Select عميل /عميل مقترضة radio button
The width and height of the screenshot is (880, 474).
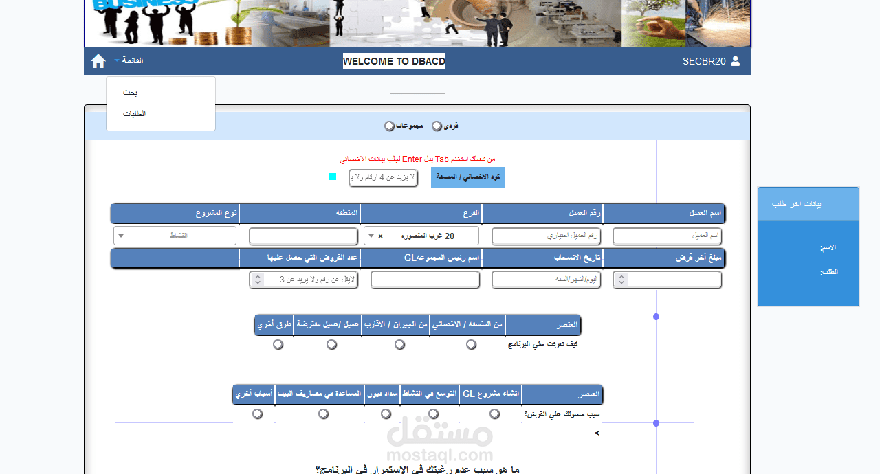coord(332,344)
